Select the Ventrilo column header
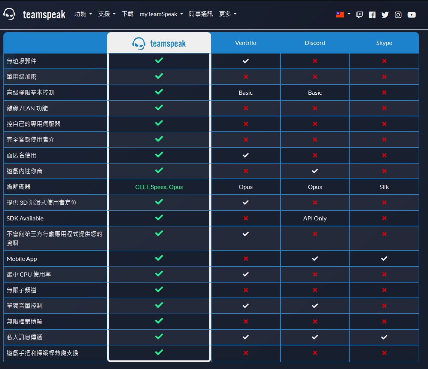 point(246,43)
